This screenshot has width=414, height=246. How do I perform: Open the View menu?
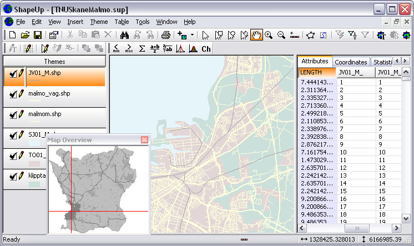pyautogui.click(x=54, y=22)
